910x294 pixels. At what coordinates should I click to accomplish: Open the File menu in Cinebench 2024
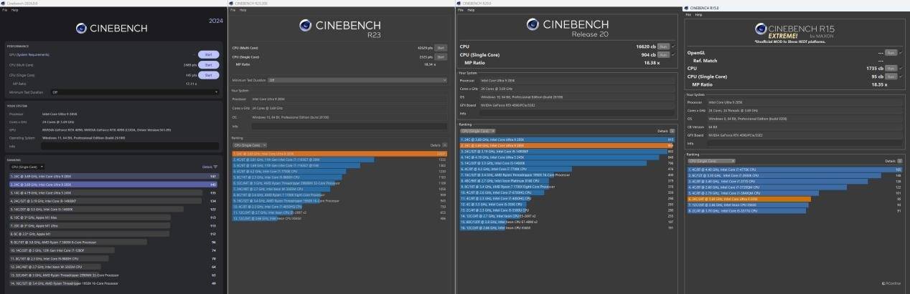5,11
